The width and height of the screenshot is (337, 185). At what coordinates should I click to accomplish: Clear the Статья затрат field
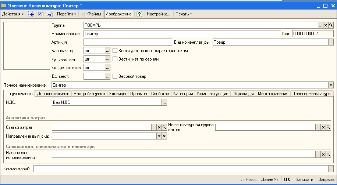tap(159, 127)
